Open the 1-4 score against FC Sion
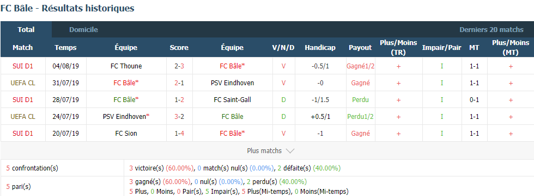Image resolution: width=534 pixels, height=196 pixels. click(x=179, y=133)
